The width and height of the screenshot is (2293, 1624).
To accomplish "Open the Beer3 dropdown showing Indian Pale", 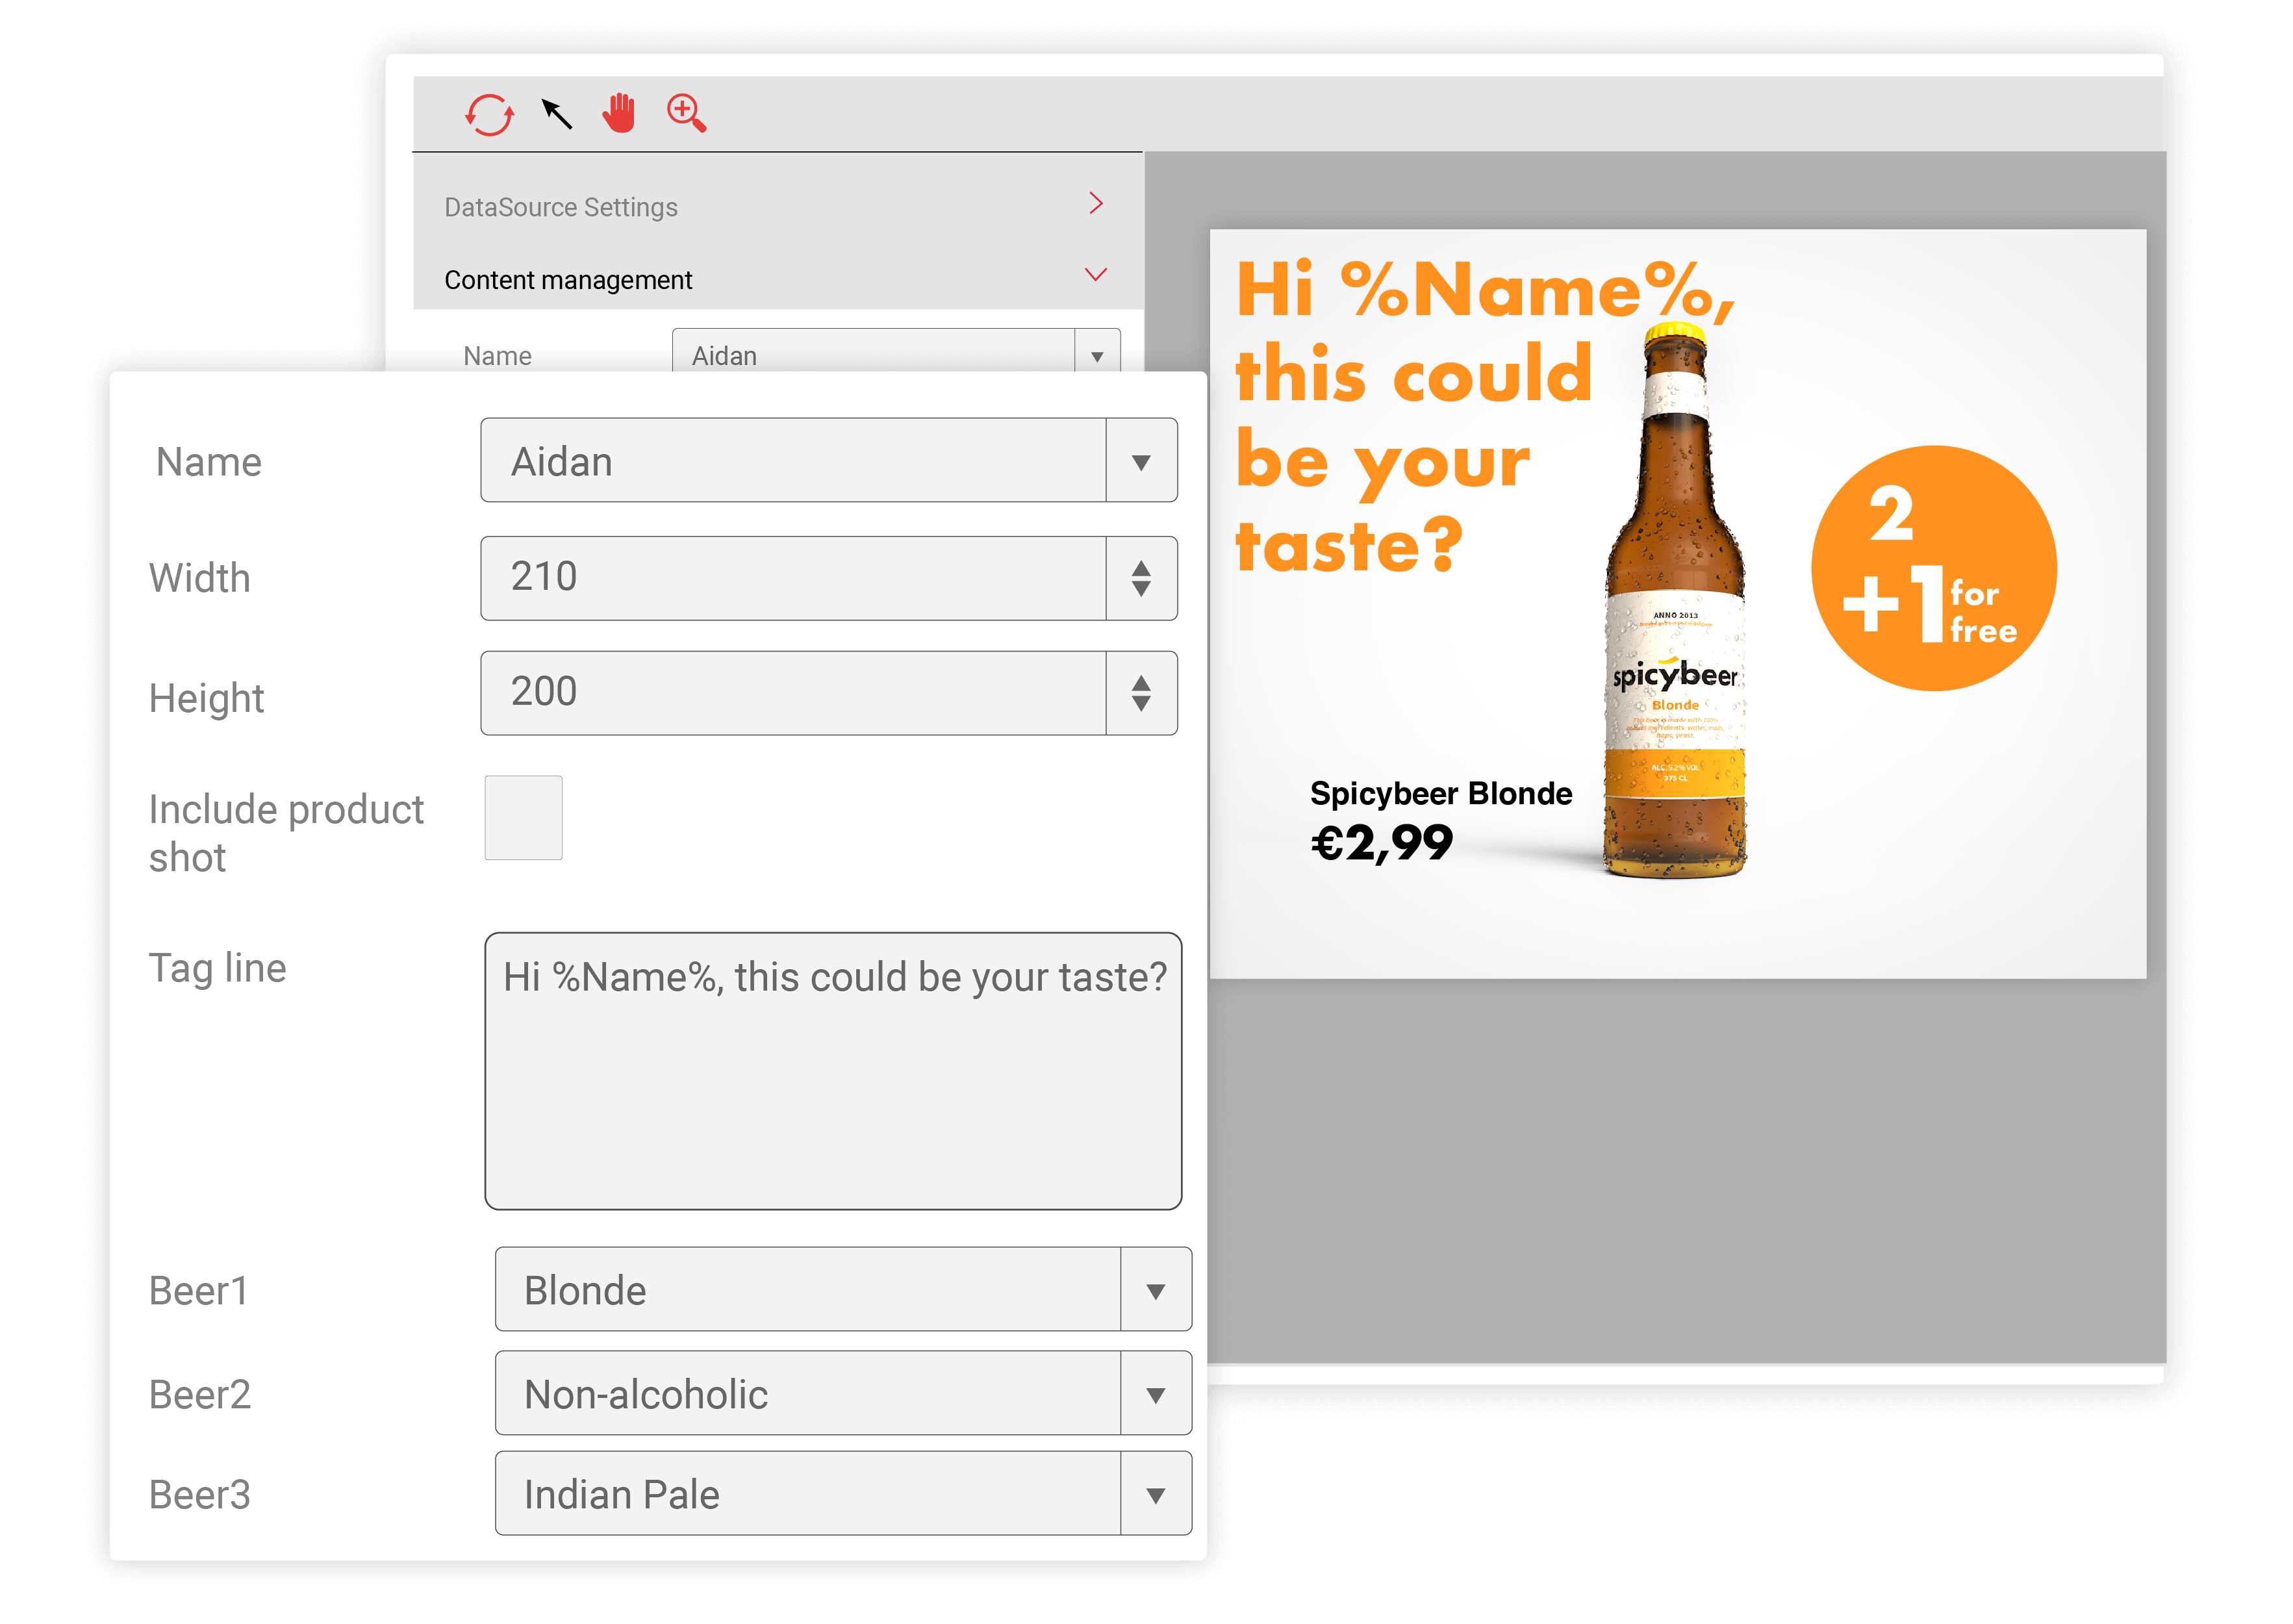I will (x=1156, y=1494).
